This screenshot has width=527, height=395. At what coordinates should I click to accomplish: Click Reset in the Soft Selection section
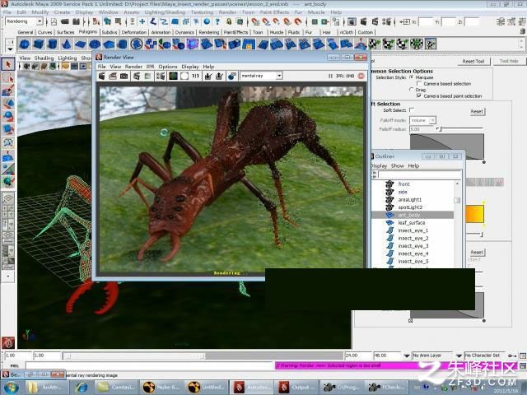477,111
